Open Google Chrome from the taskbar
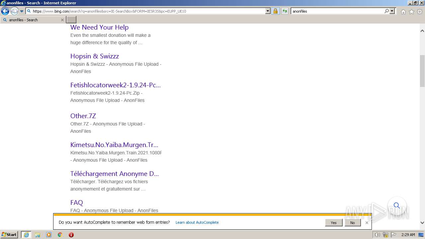 coord(60,235)
